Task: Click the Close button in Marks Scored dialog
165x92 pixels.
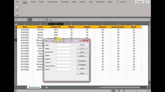Action: tap(82, 73)
